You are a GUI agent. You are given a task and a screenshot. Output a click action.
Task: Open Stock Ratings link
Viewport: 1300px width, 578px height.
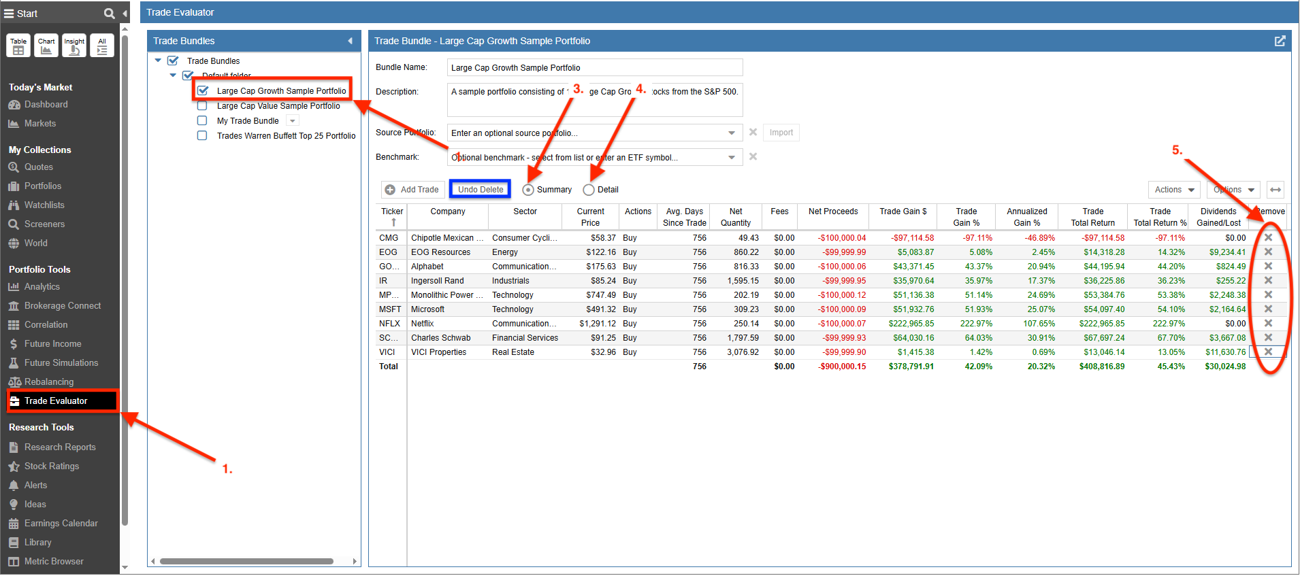[51, 466]
